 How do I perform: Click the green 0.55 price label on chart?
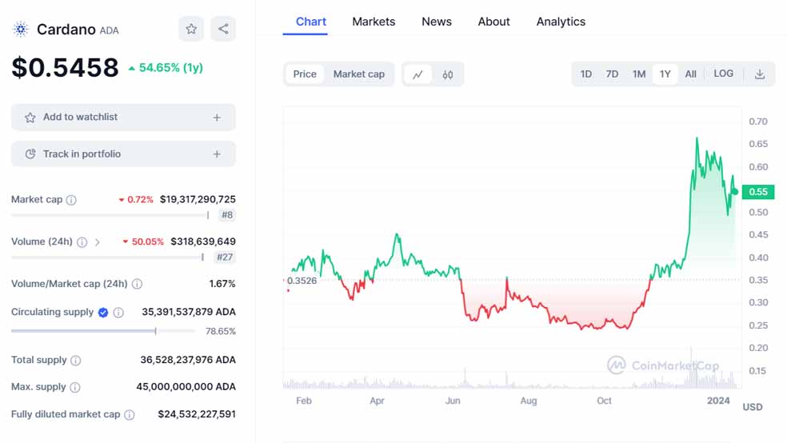(757, 192)
